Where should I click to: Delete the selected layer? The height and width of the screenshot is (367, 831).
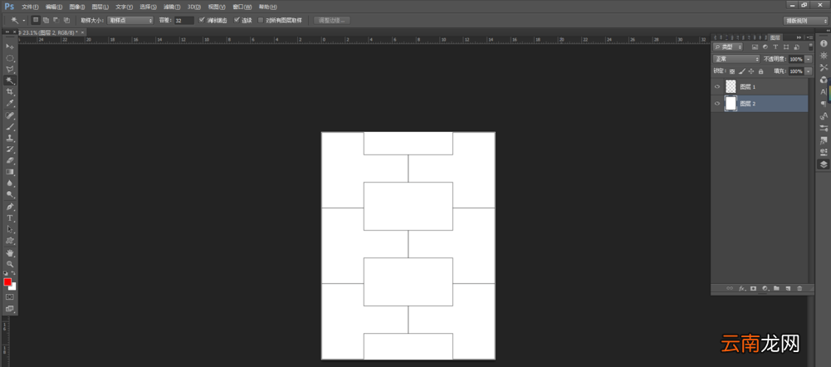tap(799, 288)
